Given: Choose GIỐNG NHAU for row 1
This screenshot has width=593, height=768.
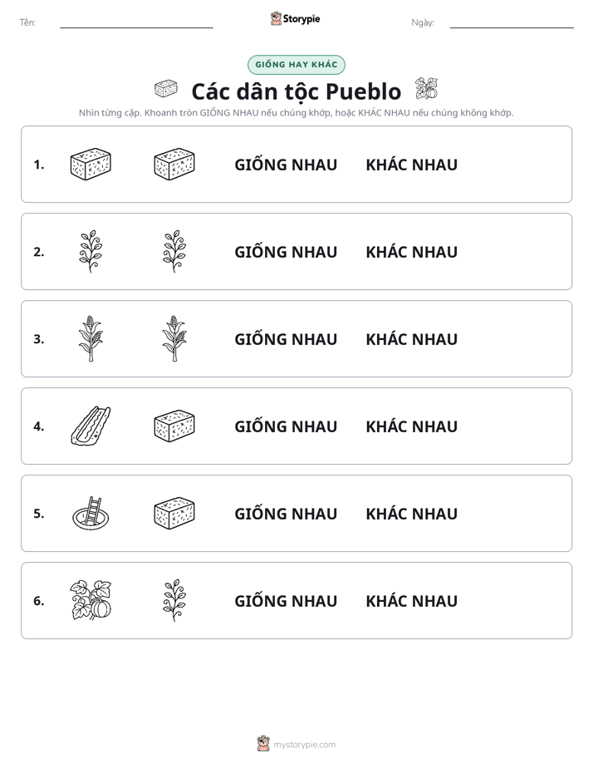Looking at the screenshot, I should 286,165.
